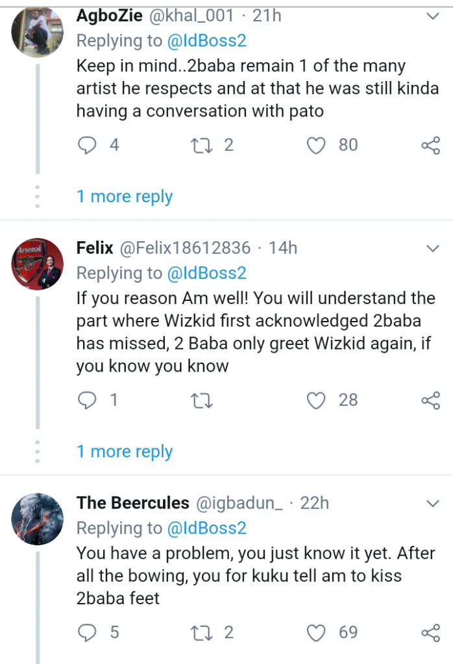Show 1 more reply under Felix's tweet
Image resolution: width=453 pixels, height=664 pixels.
125,451
